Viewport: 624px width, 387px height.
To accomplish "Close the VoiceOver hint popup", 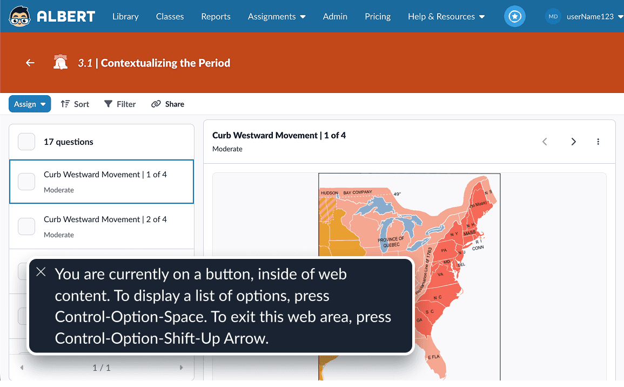I will [41, 272].
